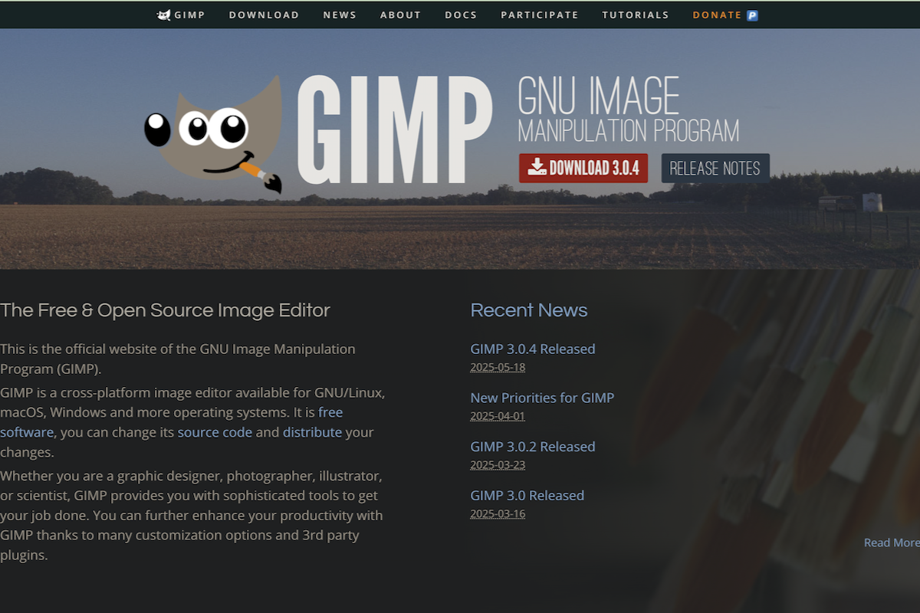
Task: Open the Participate page
Action: 540,15
